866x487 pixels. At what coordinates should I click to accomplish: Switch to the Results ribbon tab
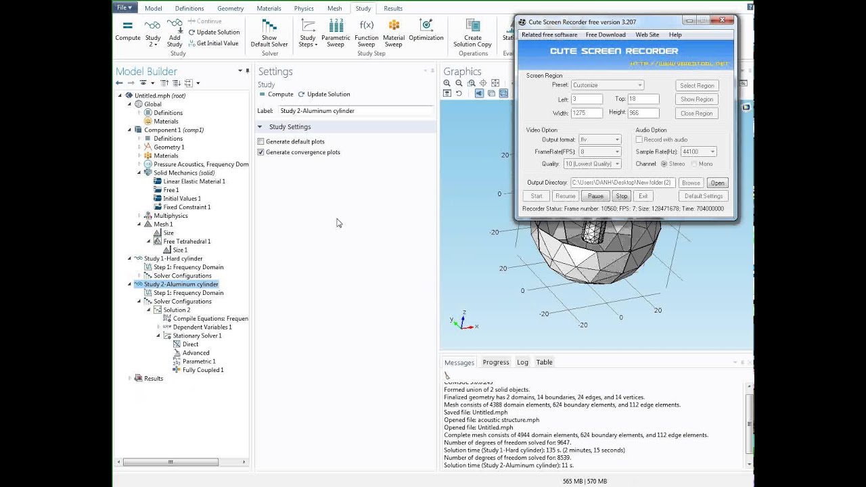393,8
